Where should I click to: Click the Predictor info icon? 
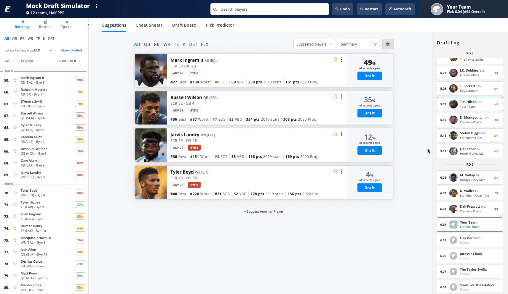(x=75, y=61)
